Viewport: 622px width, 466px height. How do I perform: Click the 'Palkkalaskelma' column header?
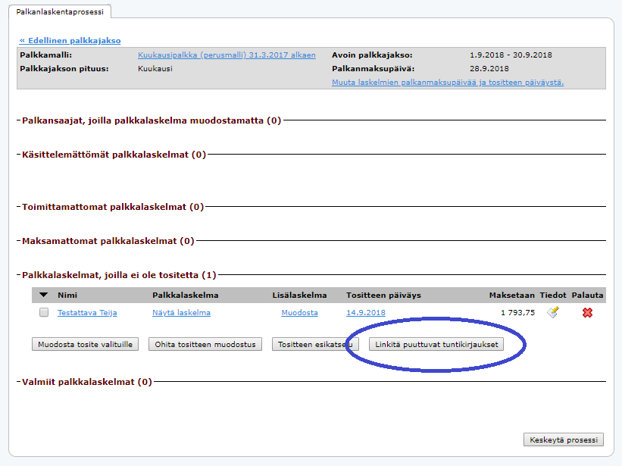pyautogui.click(x=186, y=295)
